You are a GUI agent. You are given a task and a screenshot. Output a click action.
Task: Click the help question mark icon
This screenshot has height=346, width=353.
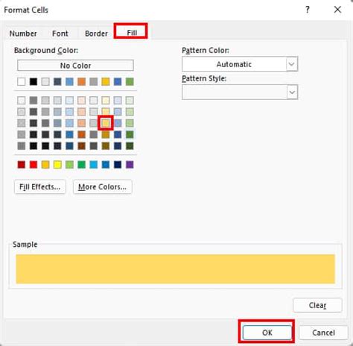308,10
